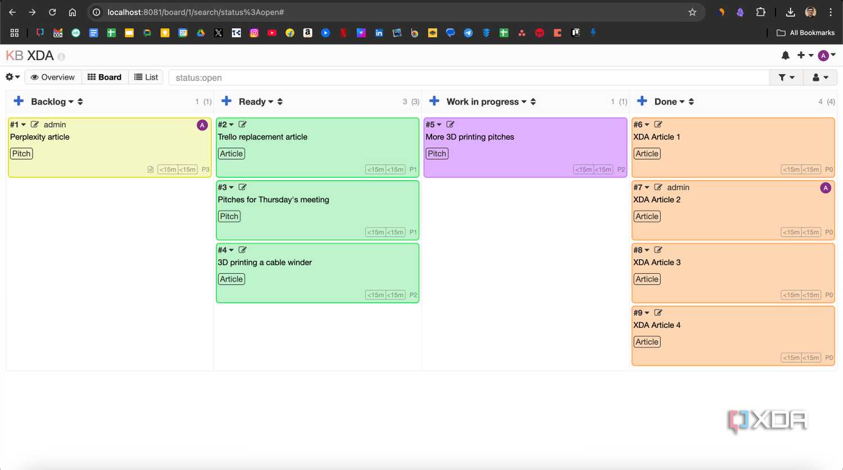The image size is (843, 470).
Task: Open Perplexity article card title
Action: [x=40, y=137]
